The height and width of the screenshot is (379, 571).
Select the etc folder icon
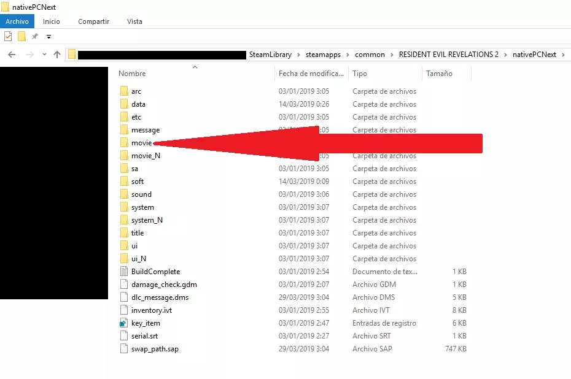[x=124, y=117]
